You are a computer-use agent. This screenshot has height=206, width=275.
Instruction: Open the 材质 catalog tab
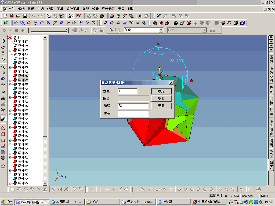pyautogui.click(x=271, y=143)
